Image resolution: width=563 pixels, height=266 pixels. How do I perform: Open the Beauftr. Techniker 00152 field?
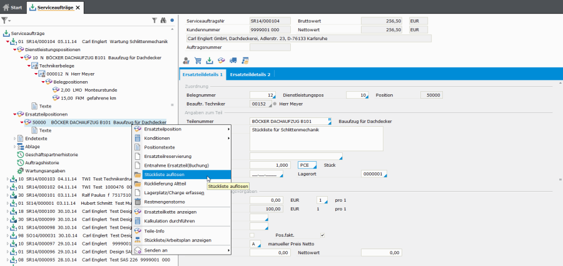point(260,104)
